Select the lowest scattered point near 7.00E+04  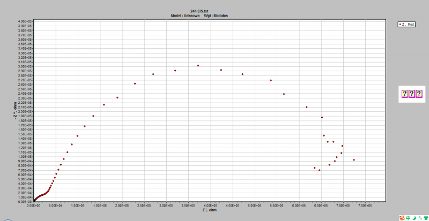tap(319, 170)
